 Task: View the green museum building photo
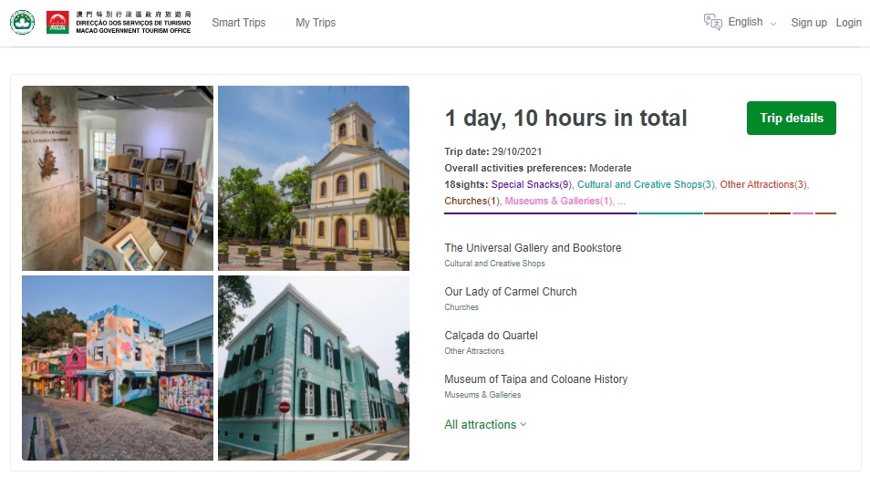pos(314,368)
